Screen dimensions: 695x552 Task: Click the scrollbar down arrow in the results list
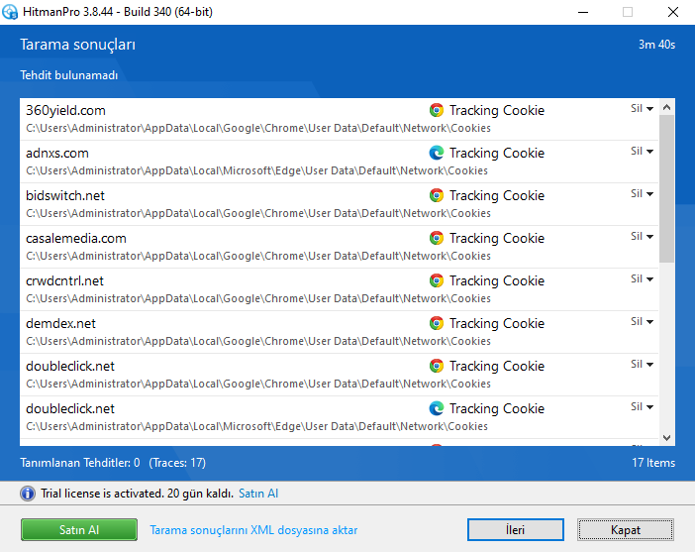click(x=666, y=438)
